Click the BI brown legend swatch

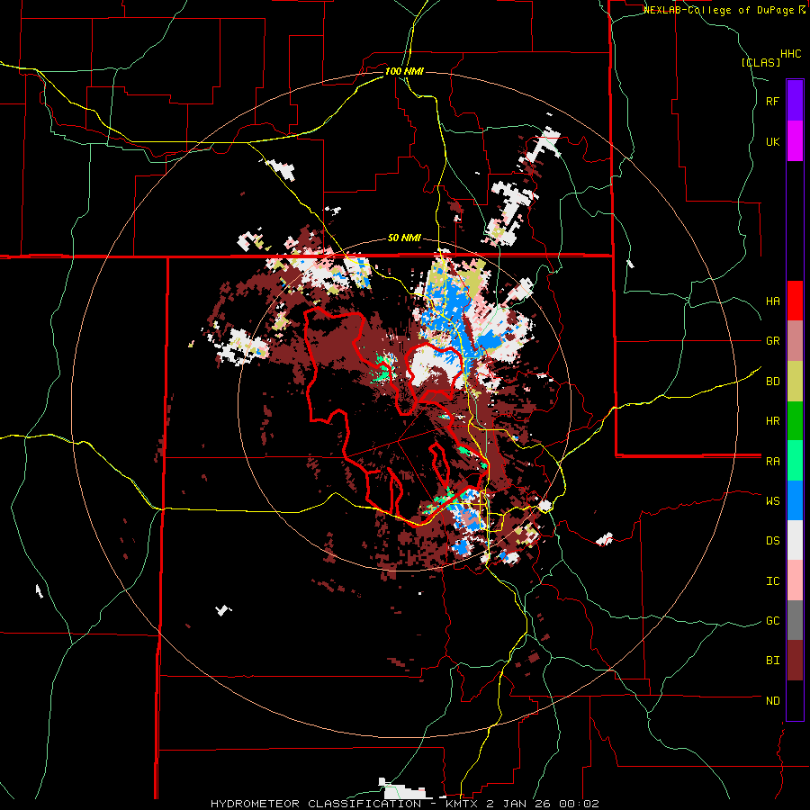coord(795,661)
